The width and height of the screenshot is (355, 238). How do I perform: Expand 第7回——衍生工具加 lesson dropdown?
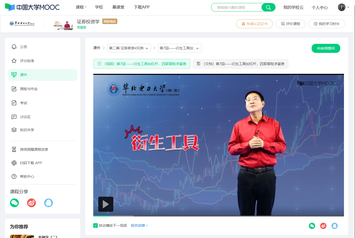[x=180, y=48]
